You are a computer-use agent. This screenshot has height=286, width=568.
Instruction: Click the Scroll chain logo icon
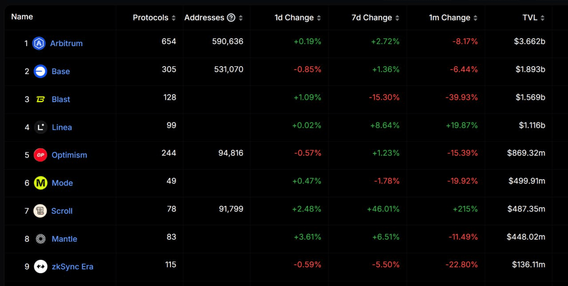pyautogui.click(x=40, y=211)
